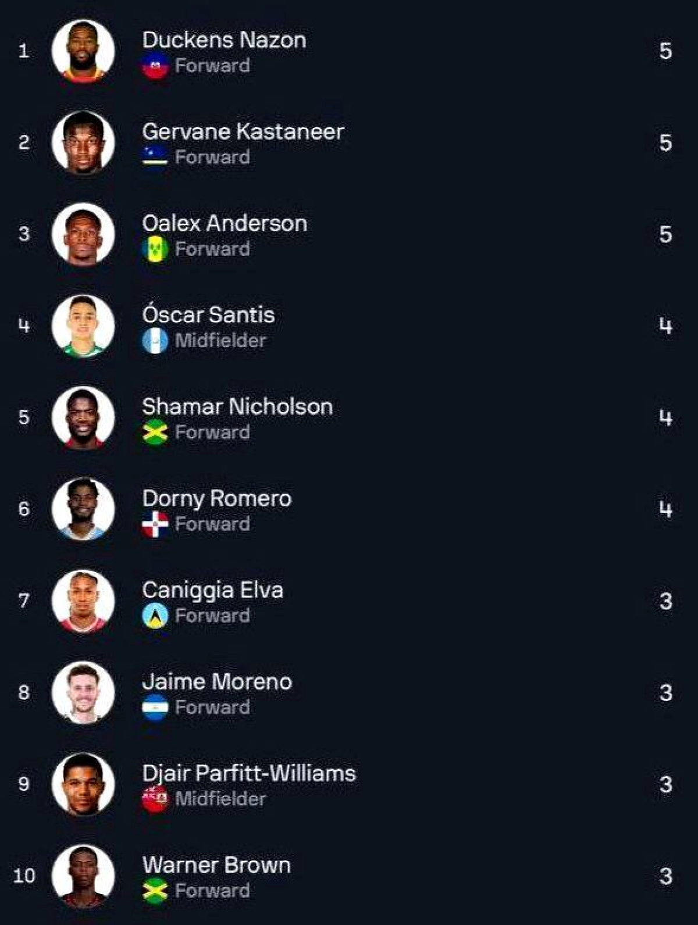The image size is (698, 925).
Task: Click the Saint Lucia flag under Caniggia Elva
Action: click(155, 616)
